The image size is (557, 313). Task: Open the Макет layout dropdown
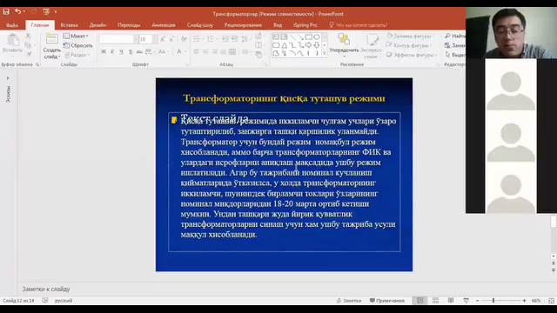point(76,36)
